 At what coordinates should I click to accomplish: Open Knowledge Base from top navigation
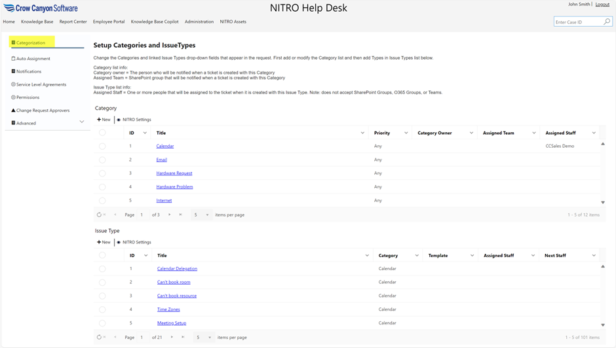37,22
